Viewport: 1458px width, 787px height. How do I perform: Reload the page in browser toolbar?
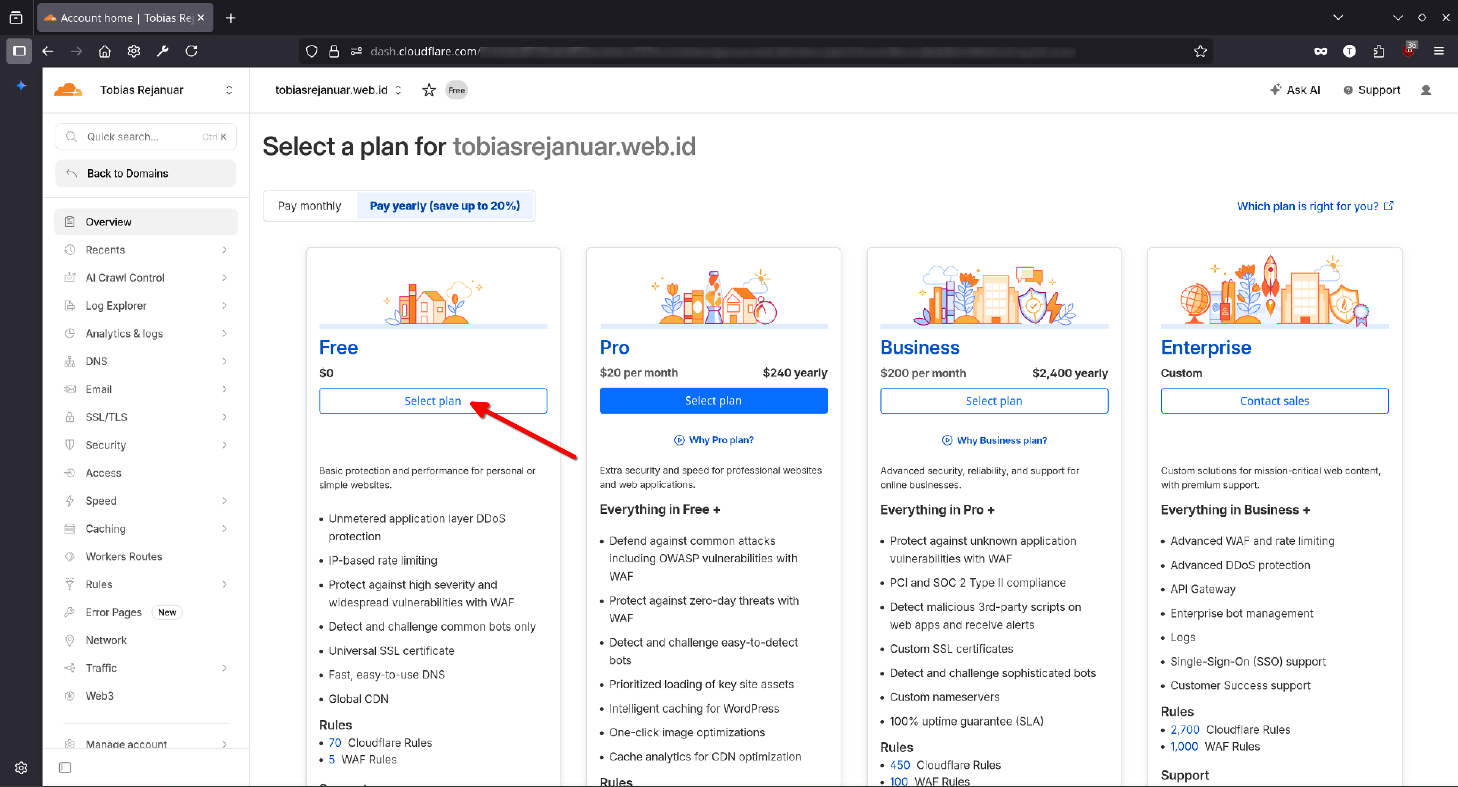[191, 52]
